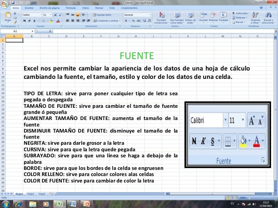Click the Eliminar cells icon
Screen dimensions: 278x208
click(x=213, y=17)
